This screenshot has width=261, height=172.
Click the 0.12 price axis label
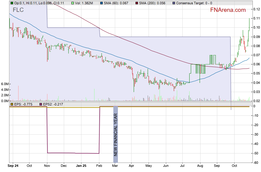point(256,9)
